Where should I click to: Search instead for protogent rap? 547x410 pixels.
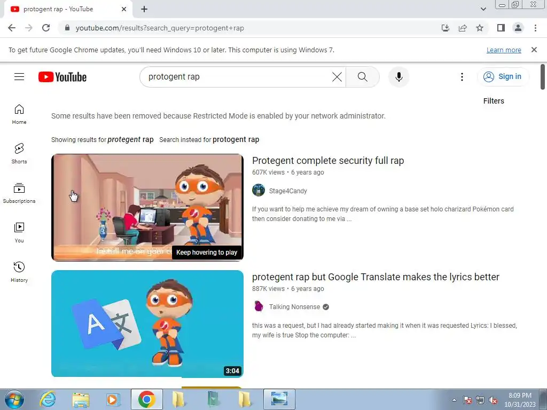236,139
